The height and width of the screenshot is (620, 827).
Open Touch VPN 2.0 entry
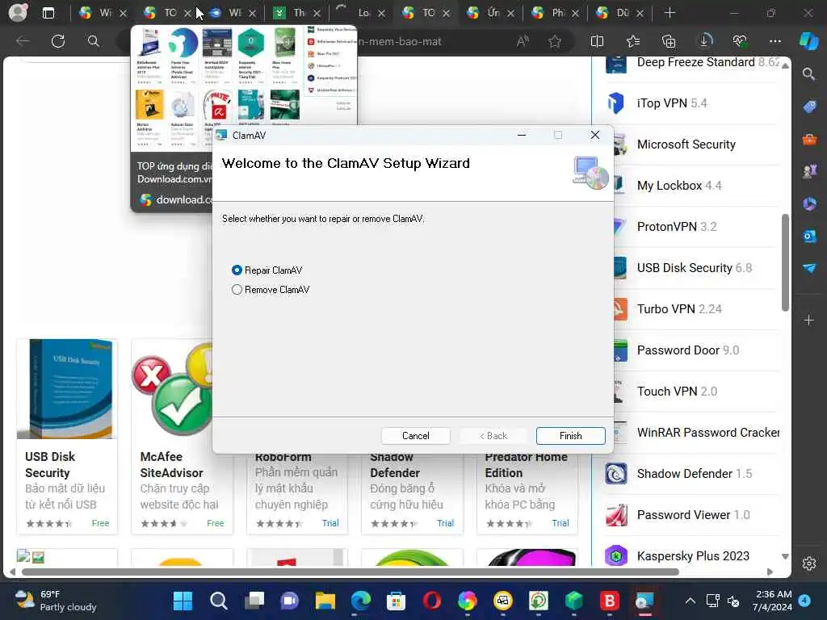tap(677, 392)
